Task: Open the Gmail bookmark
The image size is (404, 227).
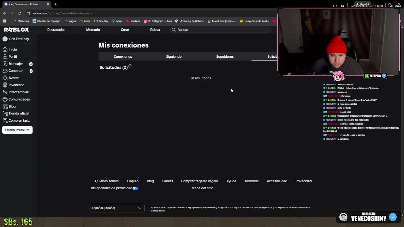Action: pos(85,21)
